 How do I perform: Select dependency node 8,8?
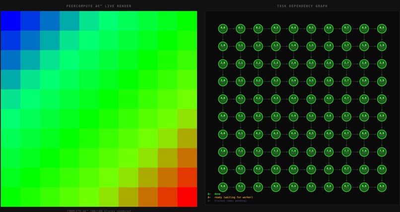tap(364, 169)
